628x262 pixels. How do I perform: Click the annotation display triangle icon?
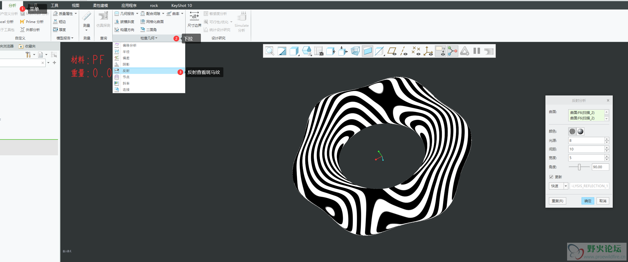(465, 51)
